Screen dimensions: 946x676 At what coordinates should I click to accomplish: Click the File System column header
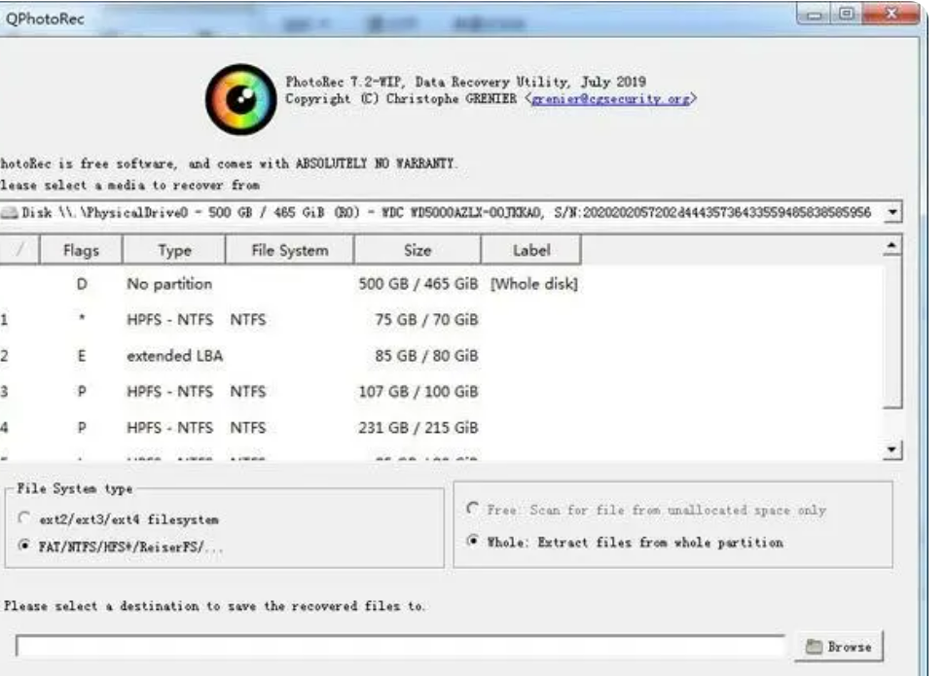click(x=289, y=250)
